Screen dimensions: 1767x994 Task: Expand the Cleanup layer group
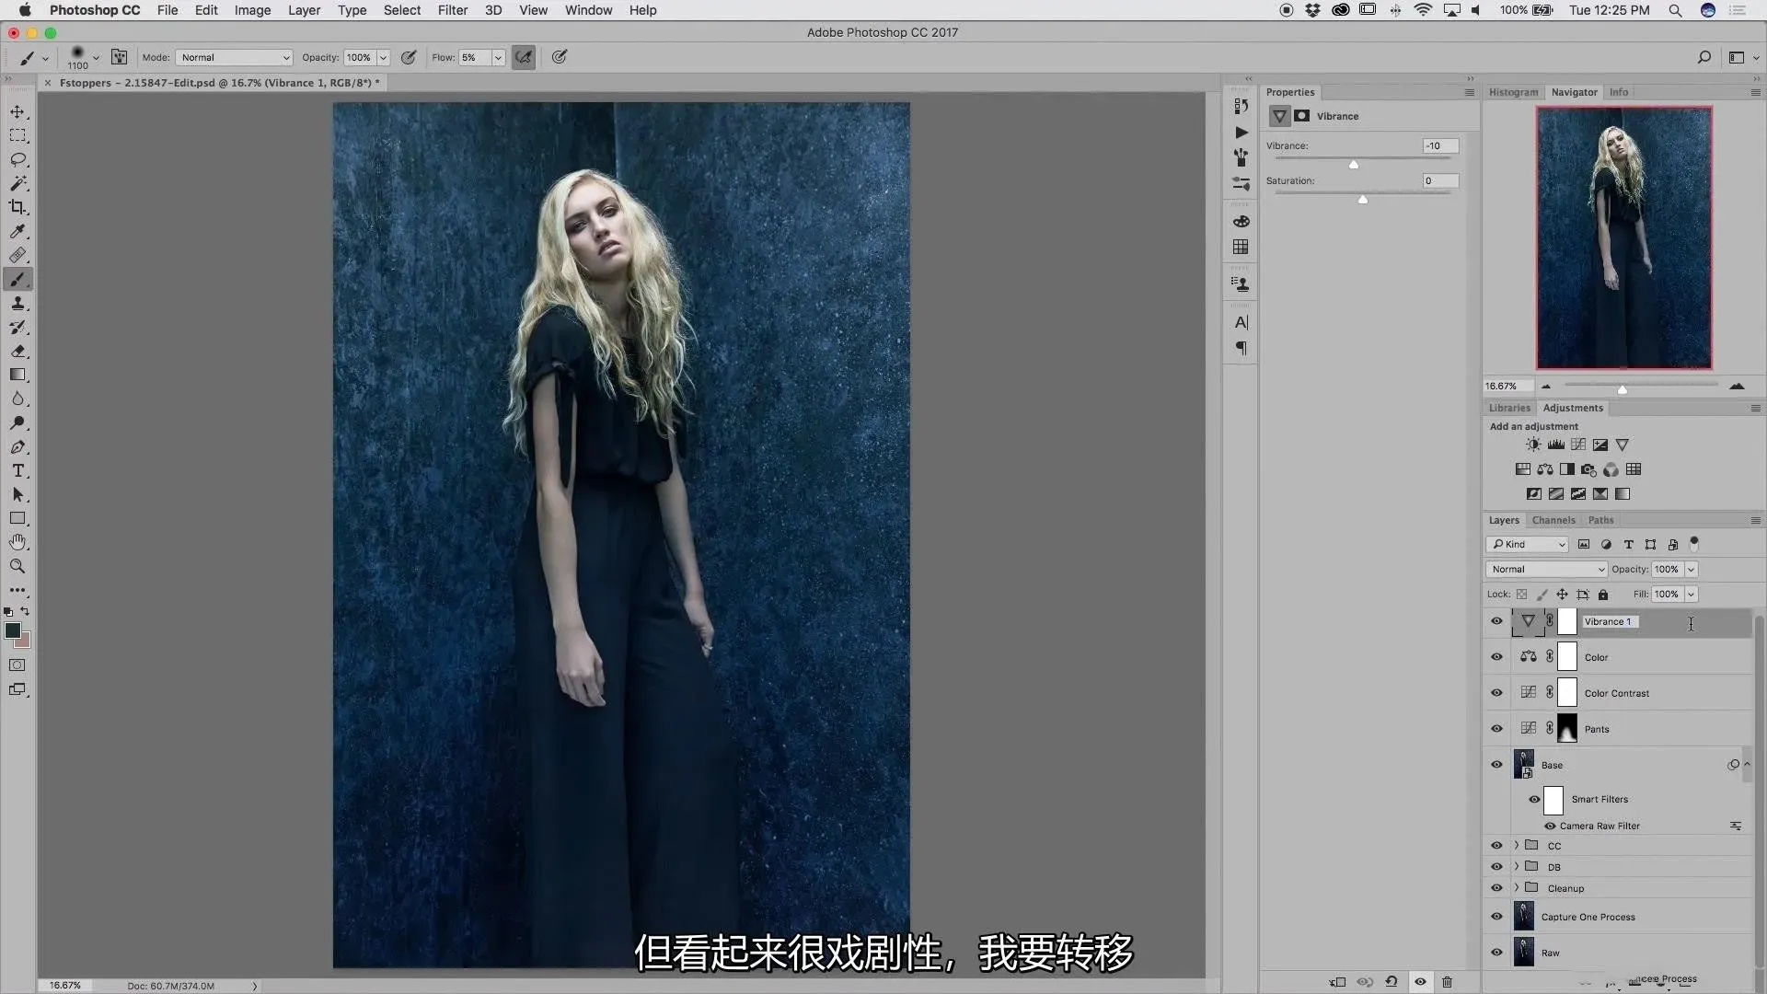pyautogui.click(x=1517, y=888)
